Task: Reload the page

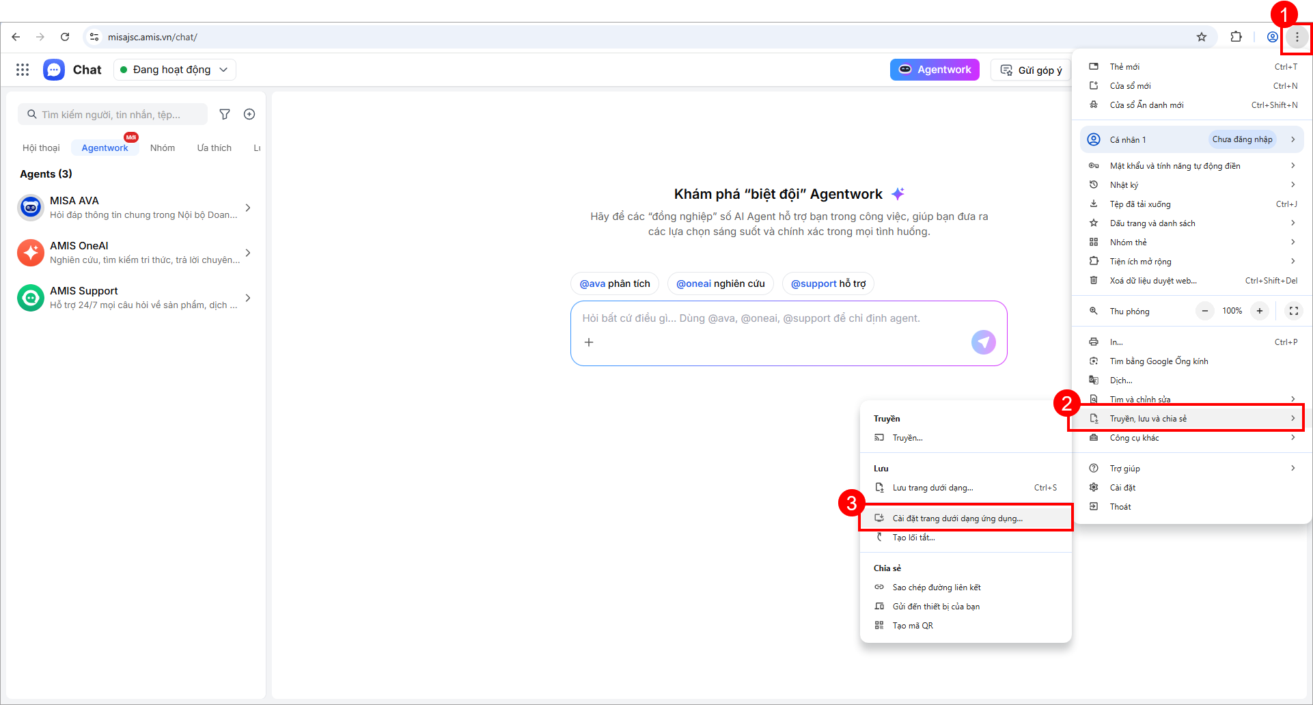Action: click(65, 37)
